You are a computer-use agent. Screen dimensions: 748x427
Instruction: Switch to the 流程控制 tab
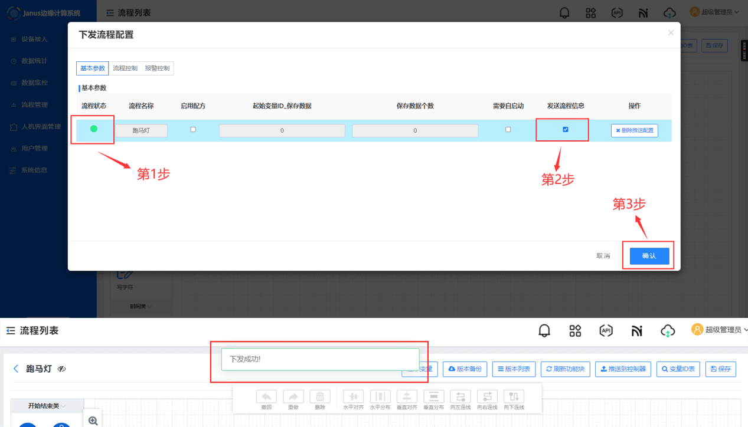(x=125, y=68)
